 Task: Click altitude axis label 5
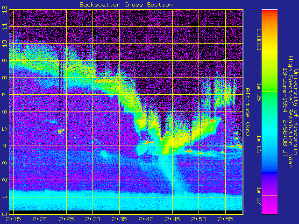point(5,129)
